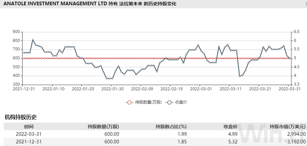Click the 机构持股历史 section heading
The width and height of the screenshot is (307, 146).
[x=21, y=117]
